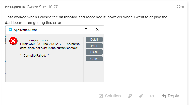The height and width of the screenshot is (105, 189).
Task: Minimize the Application Error window
Action: click(74, 30)
